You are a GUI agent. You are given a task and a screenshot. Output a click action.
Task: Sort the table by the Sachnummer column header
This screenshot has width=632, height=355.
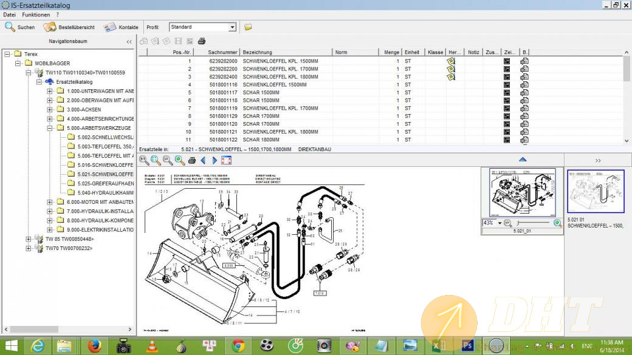(x=217, y=52)
